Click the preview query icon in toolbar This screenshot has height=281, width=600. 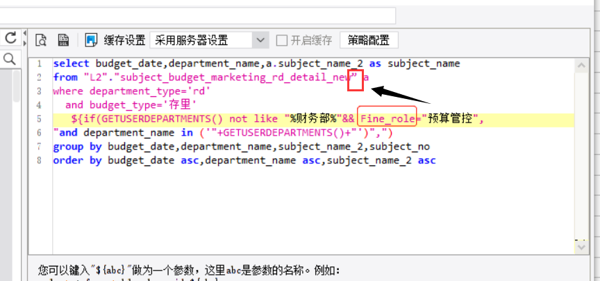click(40, 39)
